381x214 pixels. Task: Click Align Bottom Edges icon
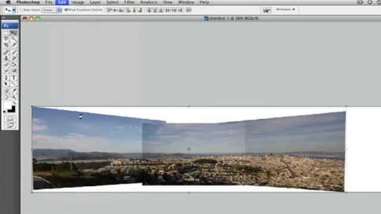pos(121,10)
